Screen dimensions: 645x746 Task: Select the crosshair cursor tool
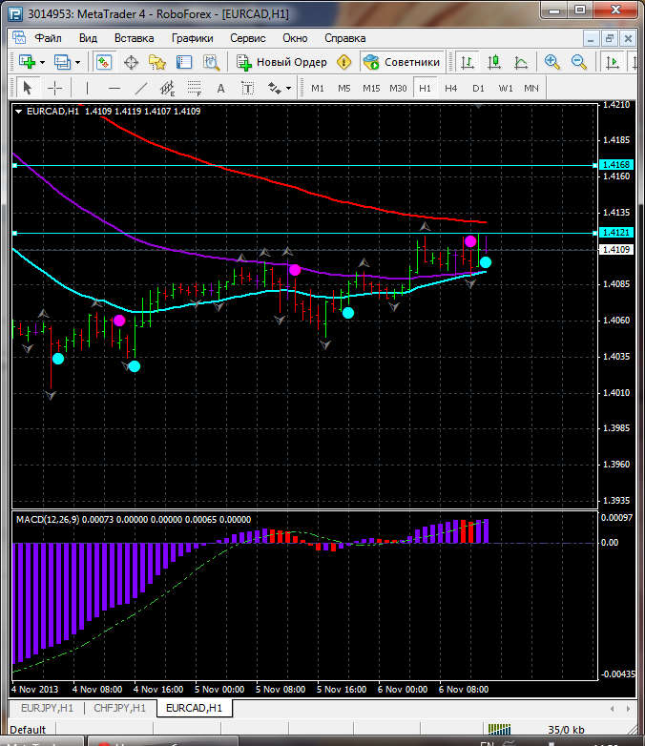coord(55,88)
